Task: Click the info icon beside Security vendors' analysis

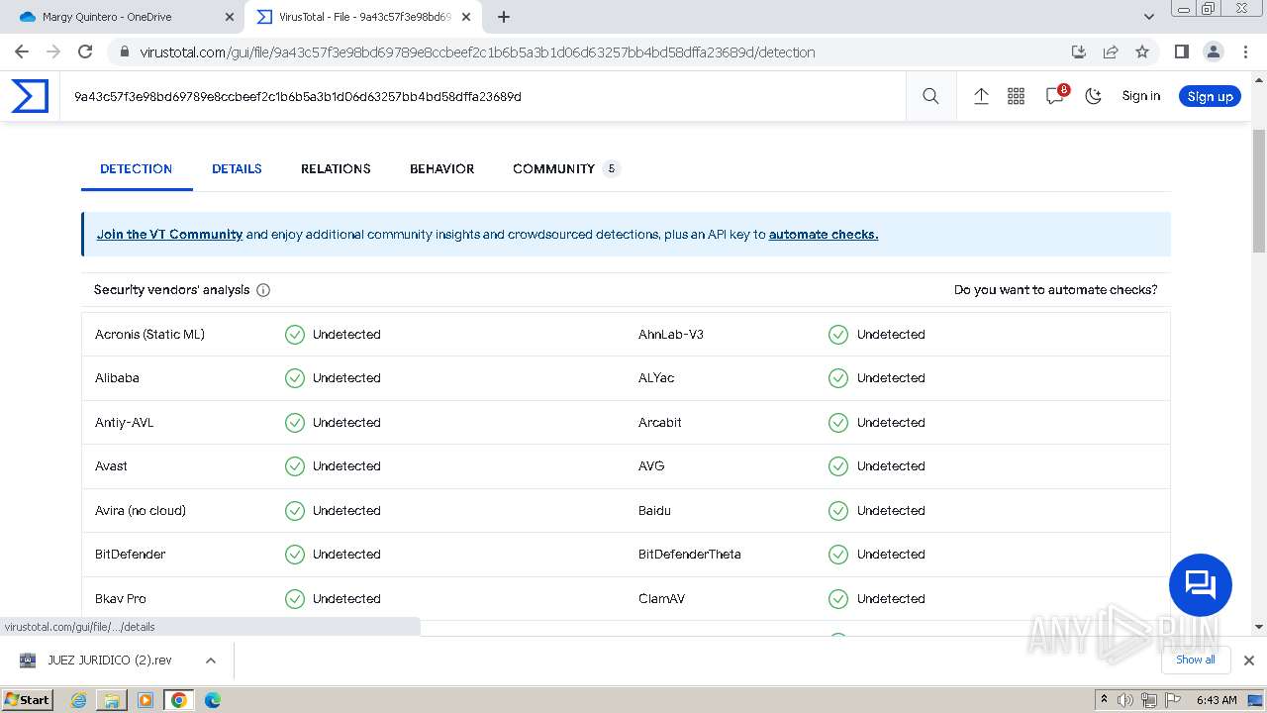Action: (x=263, y=290)
